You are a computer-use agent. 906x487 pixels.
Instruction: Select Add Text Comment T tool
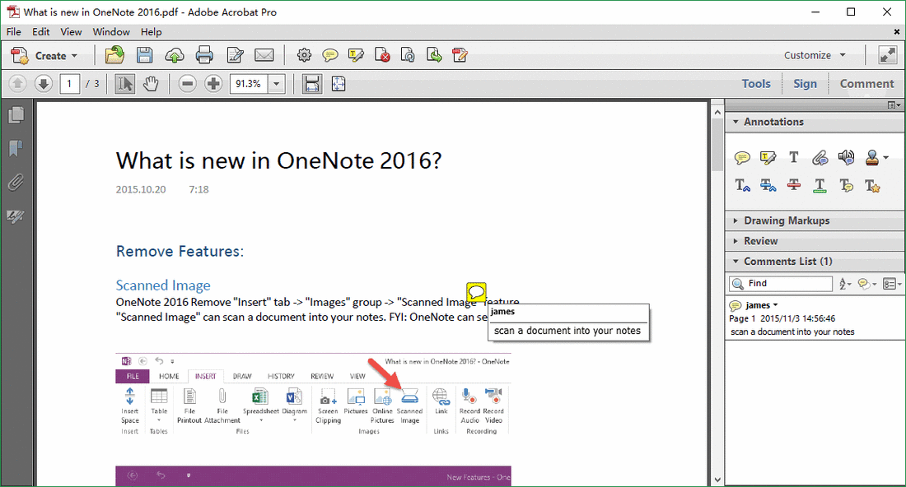(793, 157)
